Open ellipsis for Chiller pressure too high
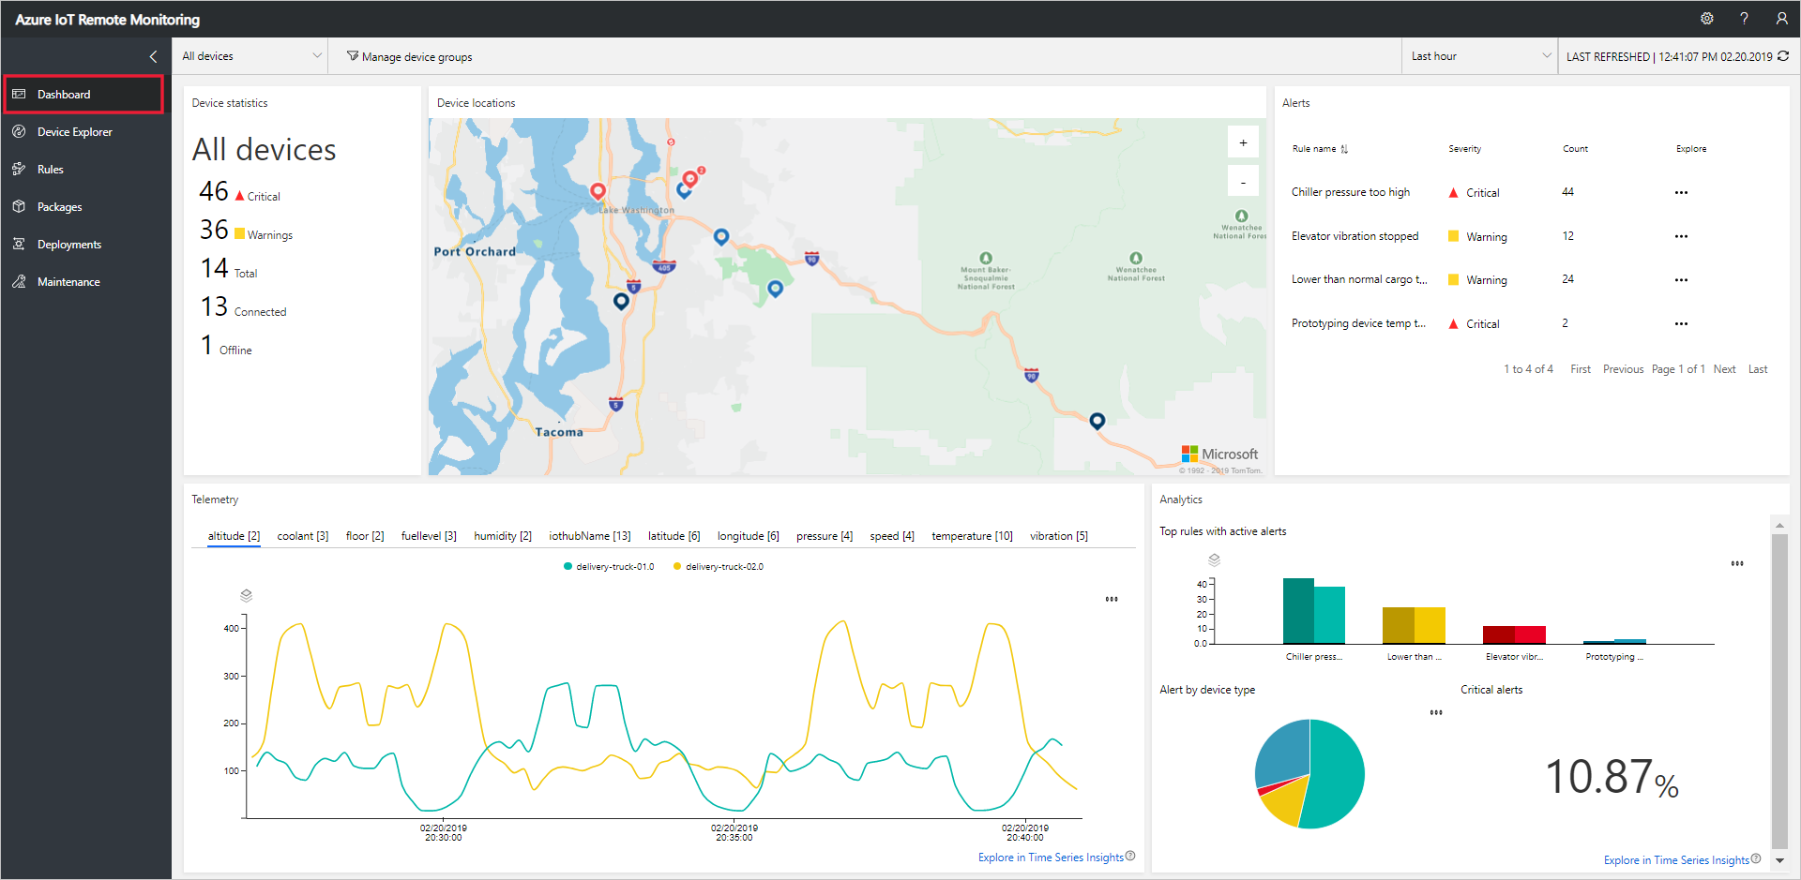Image resolution: width=1801 pixels, height=880 pixels. (x=1681, y=192)
